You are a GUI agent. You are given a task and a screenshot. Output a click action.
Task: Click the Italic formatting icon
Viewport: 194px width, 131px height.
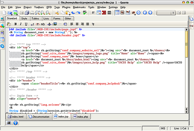(x=20, y=24)
